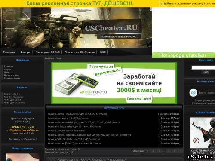The height and width of the screenshot is (161, 215).
Task: Click the advmaker.ru logo in the banner
Action: click(x=93, y=92)
